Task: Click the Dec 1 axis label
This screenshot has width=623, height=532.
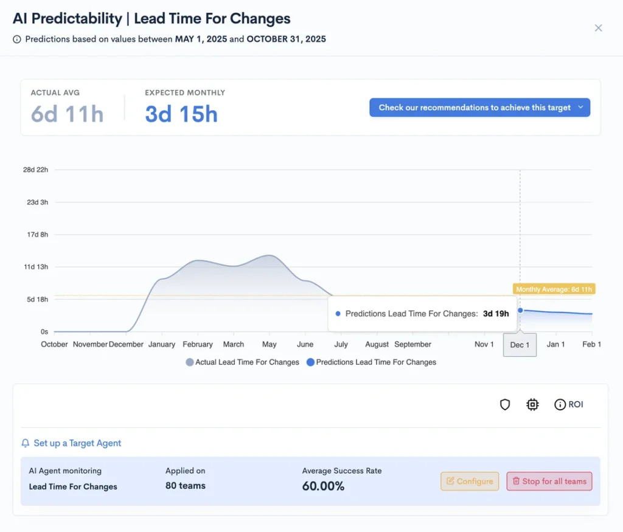Action: pos(520,344)
